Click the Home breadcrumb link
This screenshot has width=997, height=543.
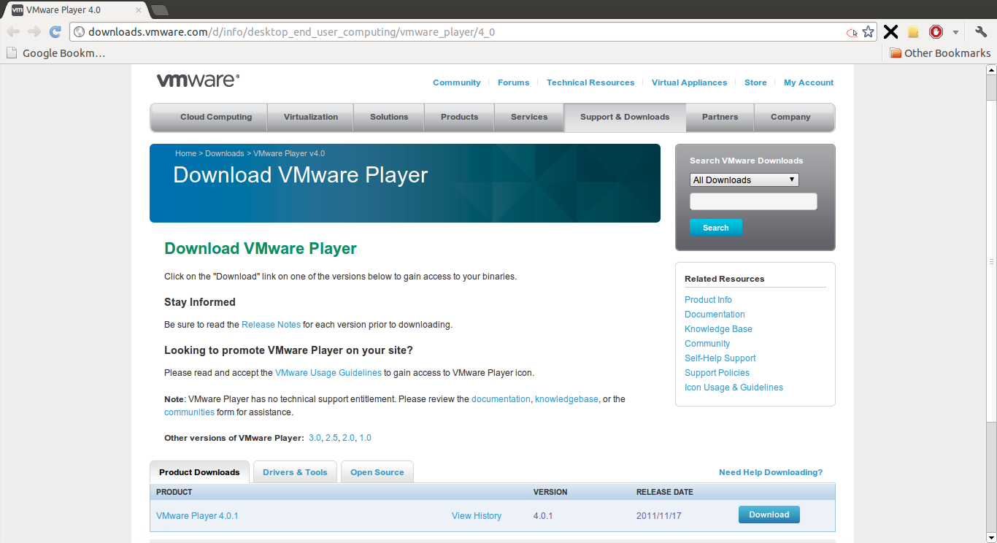(186, 153)
